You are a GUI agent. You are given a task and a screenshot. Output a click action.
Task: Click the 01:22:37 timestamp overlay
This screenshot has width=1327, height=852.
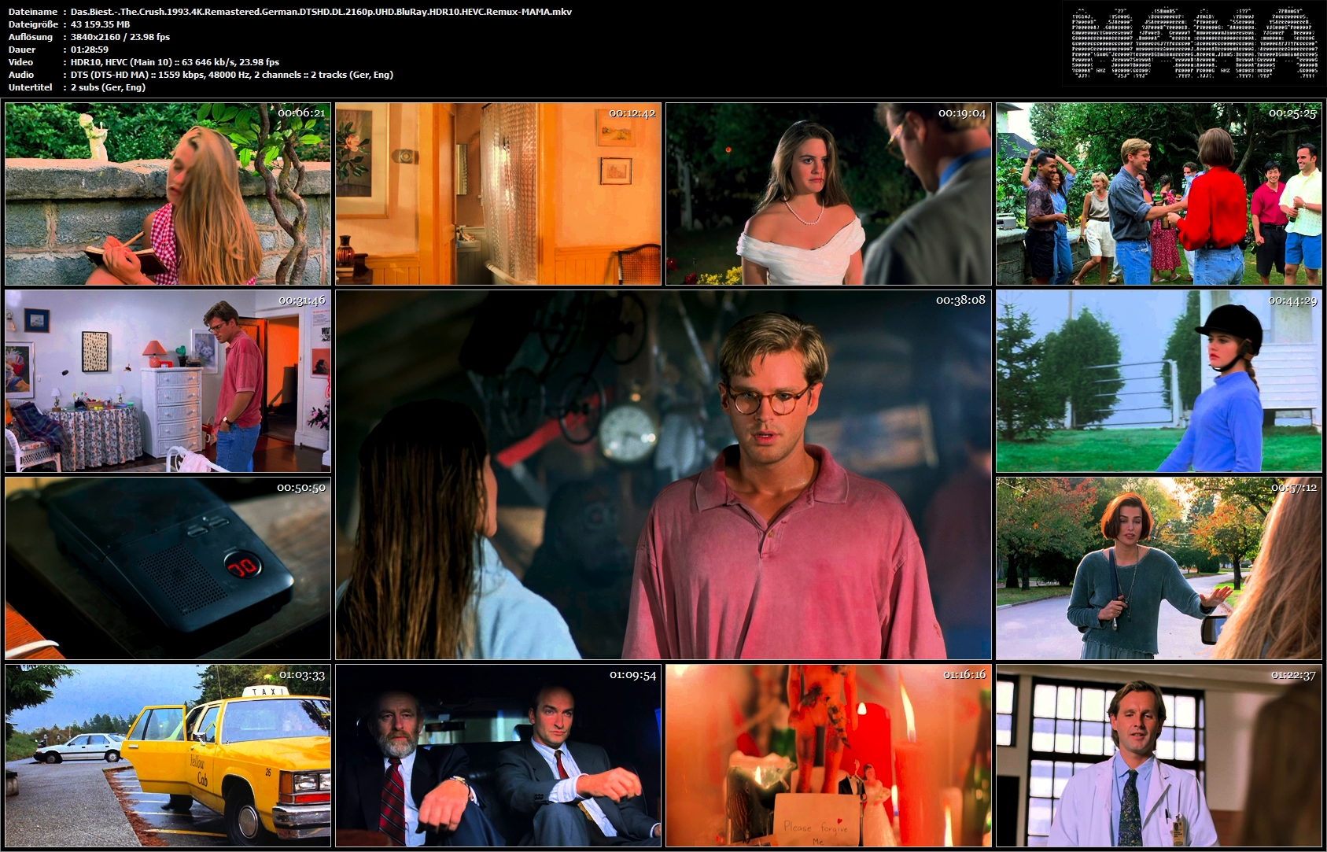pyautogui.click(x=1293, y=675)
